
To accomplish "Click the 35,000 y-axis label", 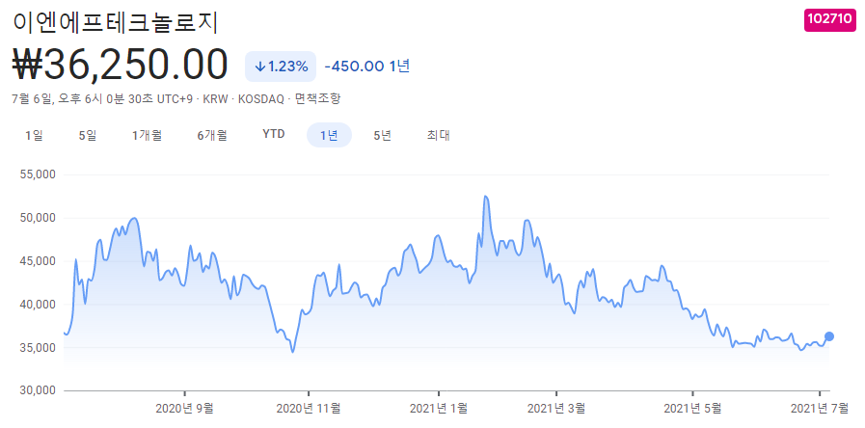I will pos(38,348).
